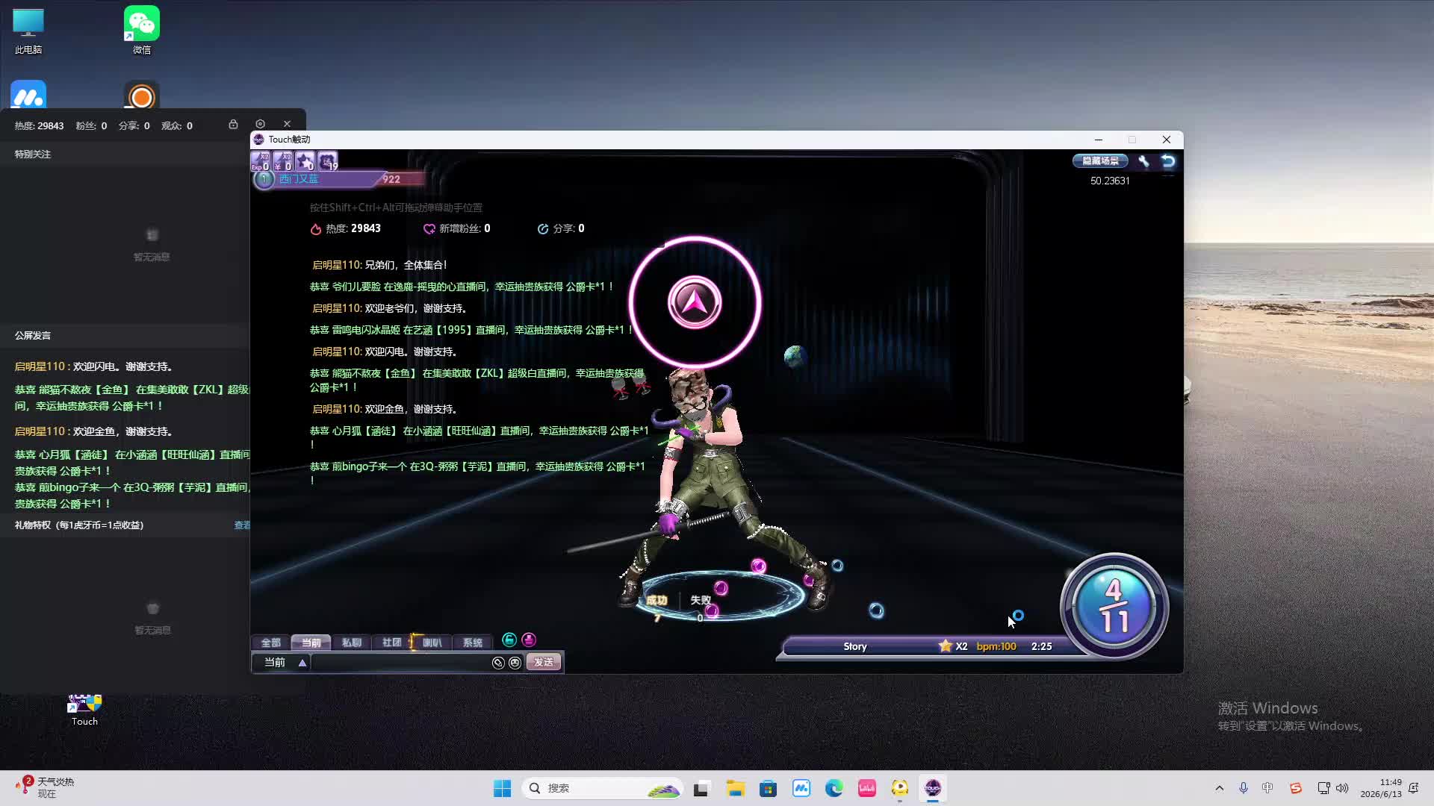Open File Explorer from taskbar
Viewport: 1434px width, 806px height.
(x=736, y=788)
